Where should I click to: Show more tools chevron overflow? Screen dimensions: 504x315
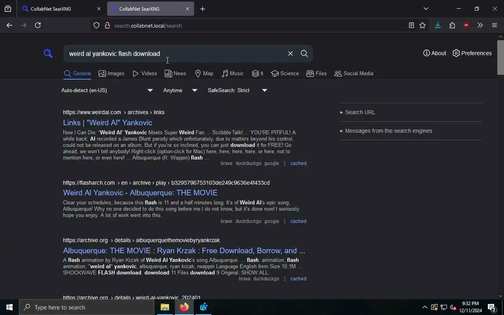pos(480,25)
